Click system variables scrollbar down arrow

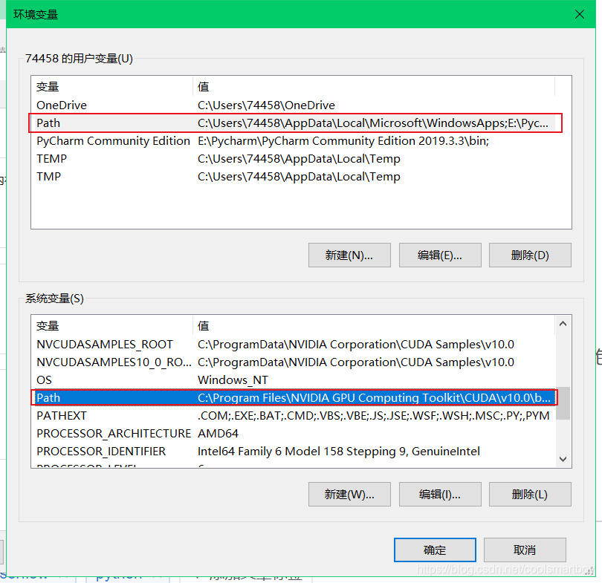(563, 459)
